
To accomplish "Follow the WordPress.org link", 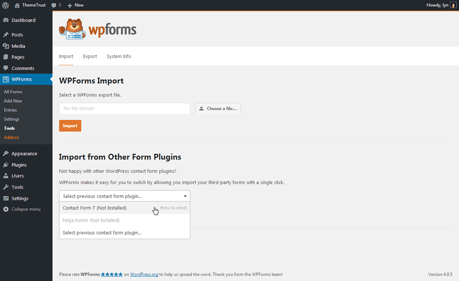I will pyautogui.click(x=144, y=274).
